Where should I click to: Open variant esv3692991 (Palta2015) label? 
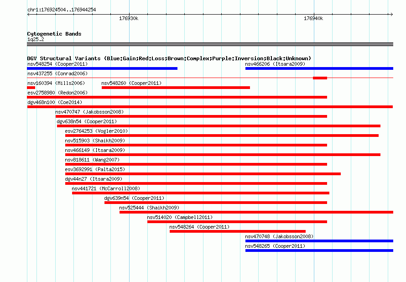coord(95,169)
